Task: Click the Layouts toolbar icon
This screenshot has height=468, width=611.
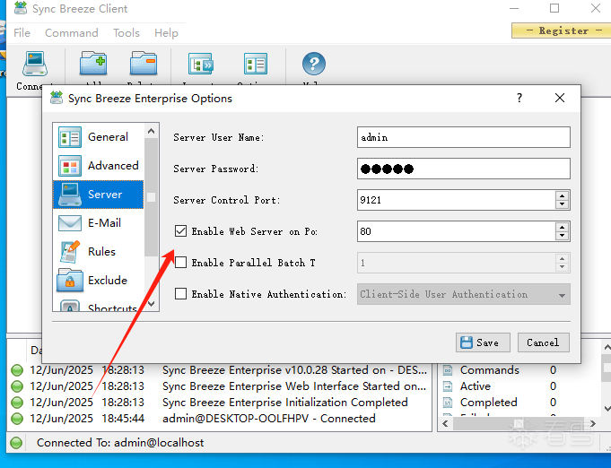Action: tap(201, 64)
